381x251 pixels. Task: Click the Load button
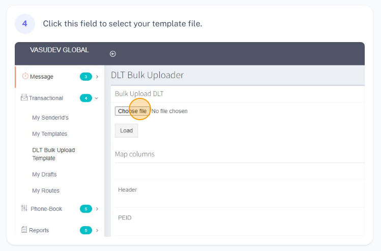[126, 131]
